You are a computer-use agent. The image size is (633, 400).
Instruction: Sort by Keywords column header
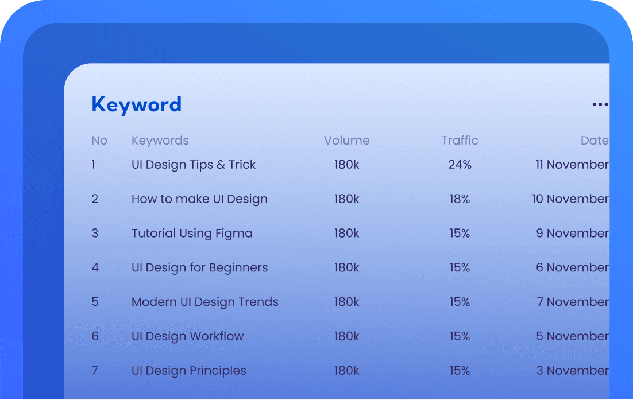click(x=160, y=141)
